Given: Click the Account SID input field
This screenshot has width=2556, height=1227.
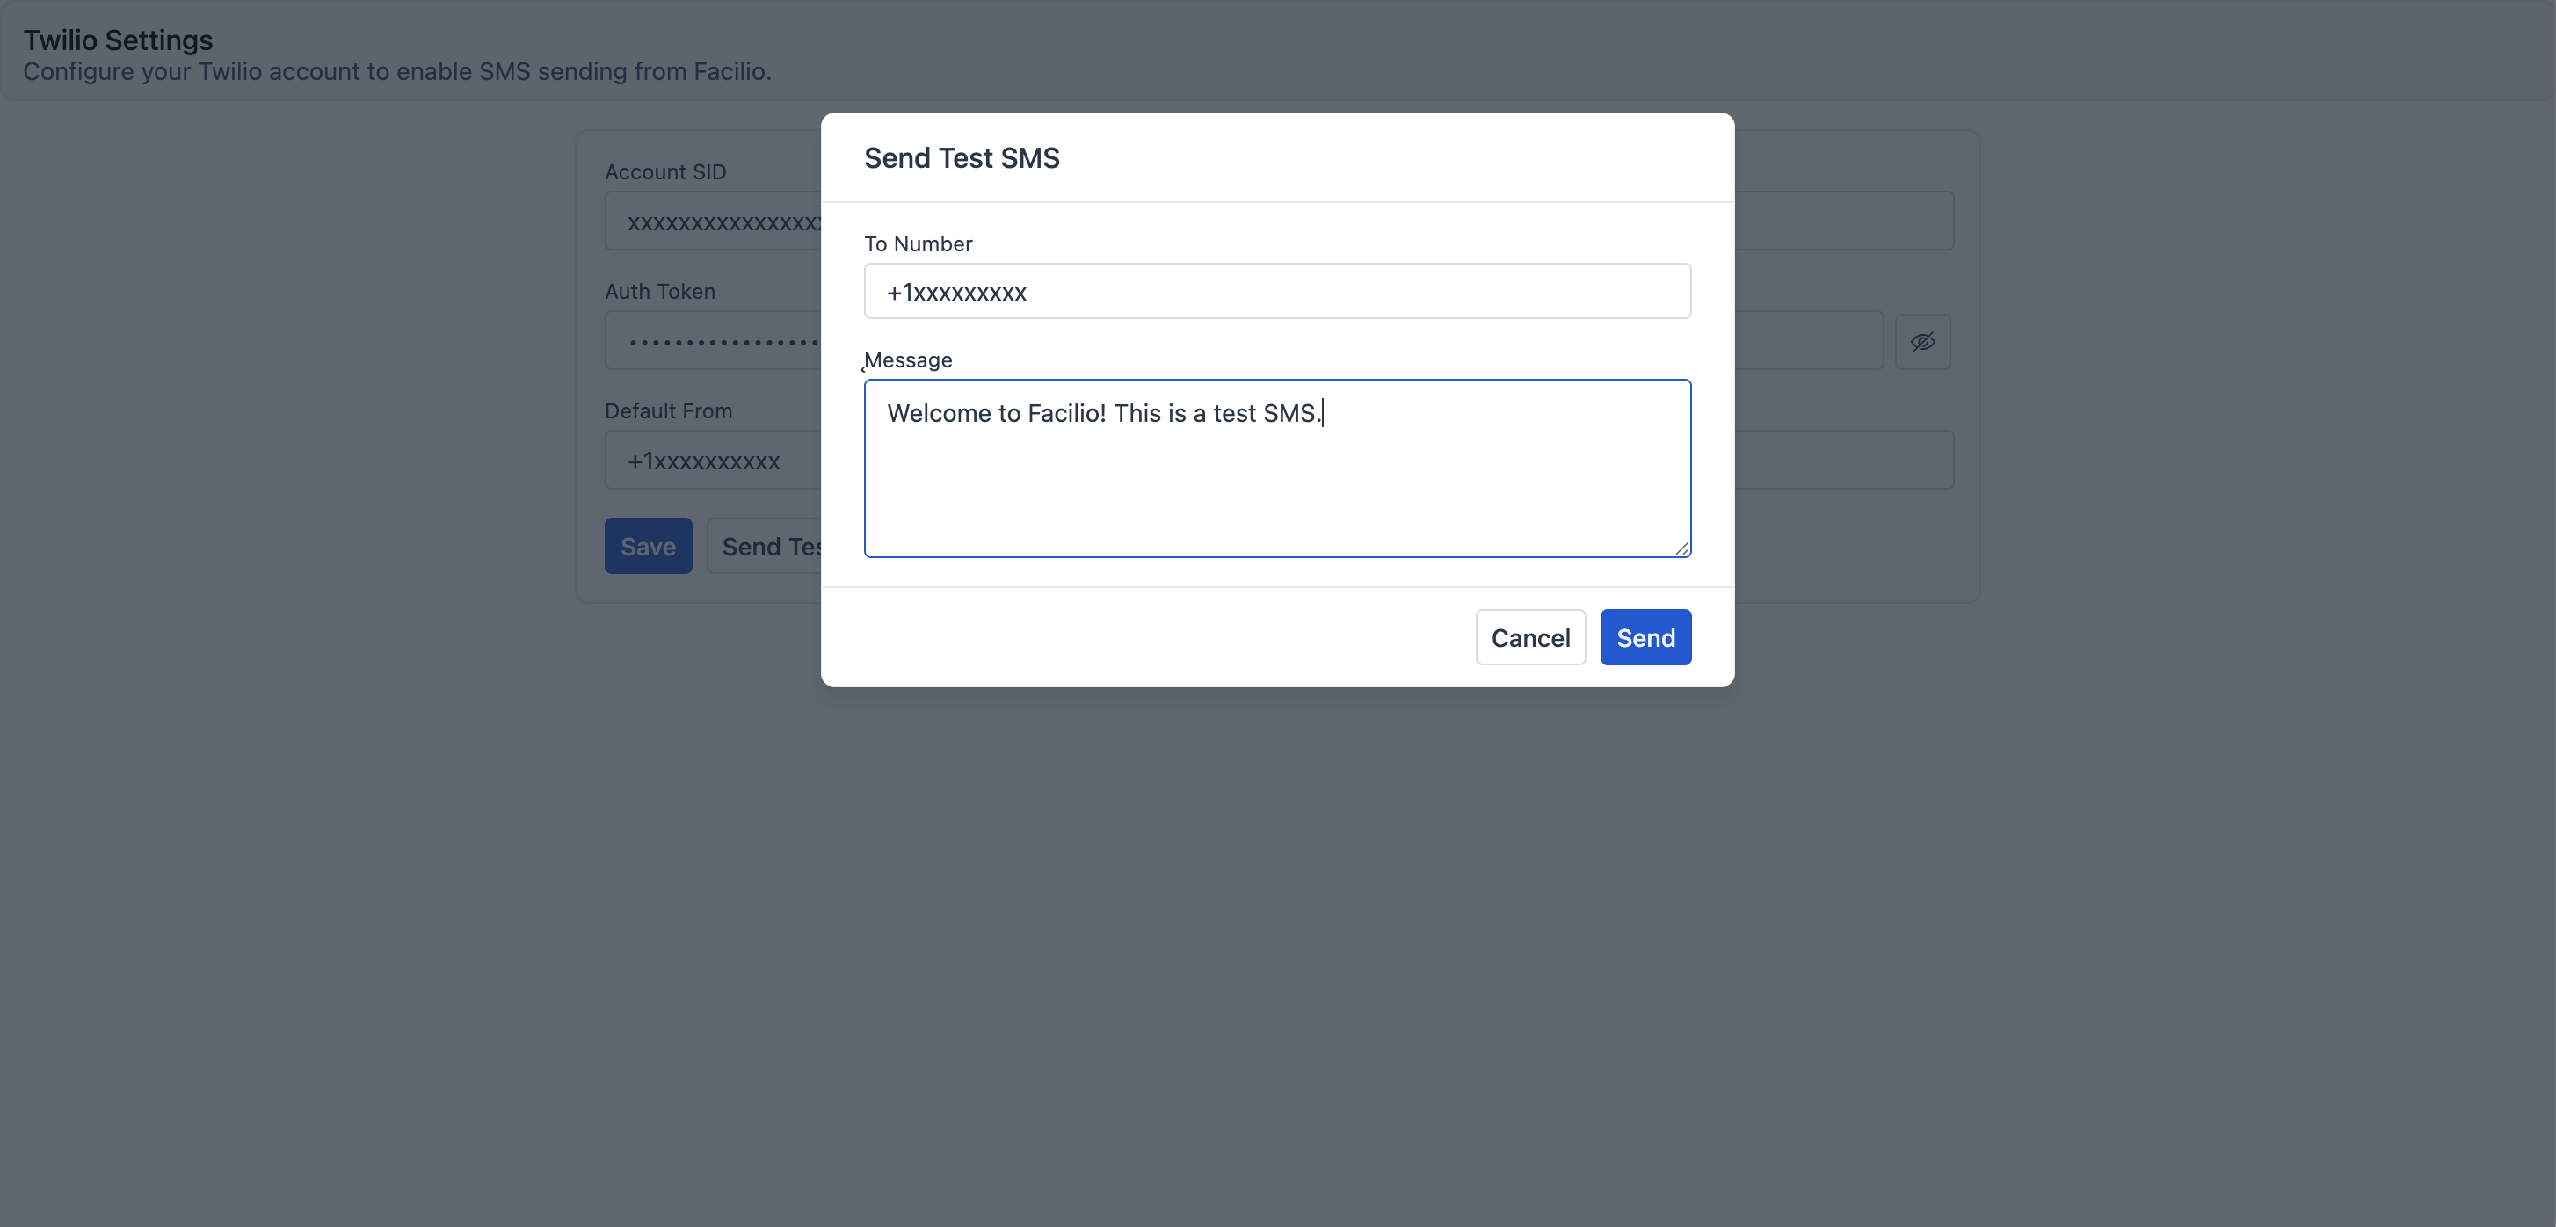Looking at the screenshot, I should coord(715,222).
